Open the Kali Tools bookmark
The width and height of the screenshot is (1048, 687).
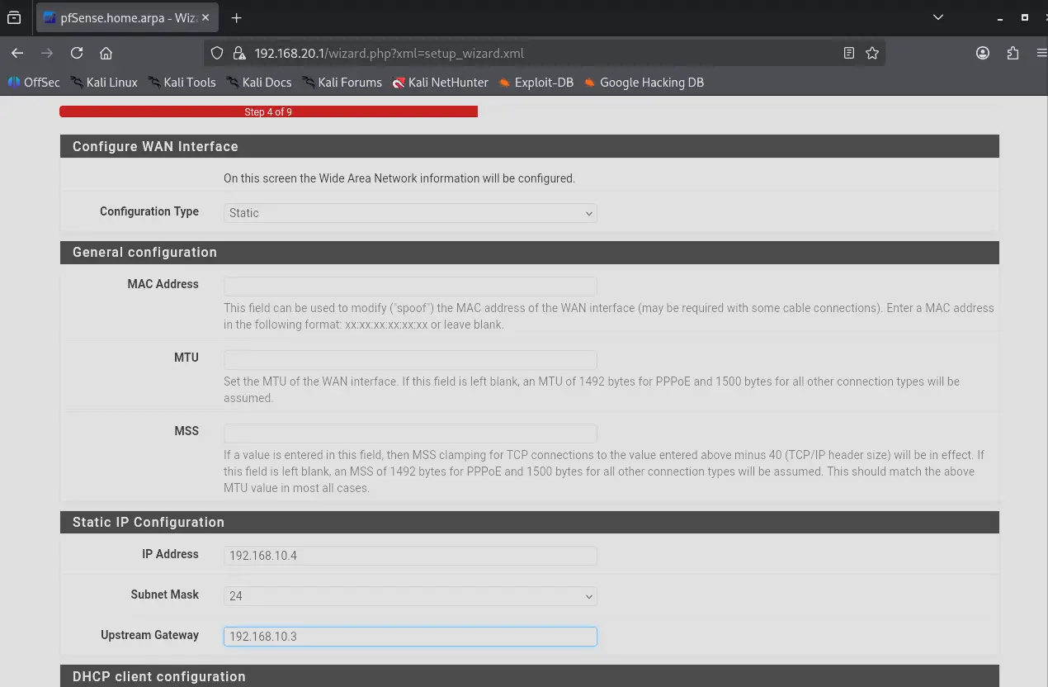(x=182, y=83)
